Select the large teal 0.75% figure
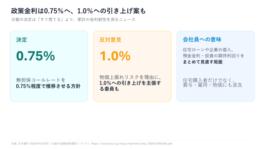 click(x=35, y=56)
